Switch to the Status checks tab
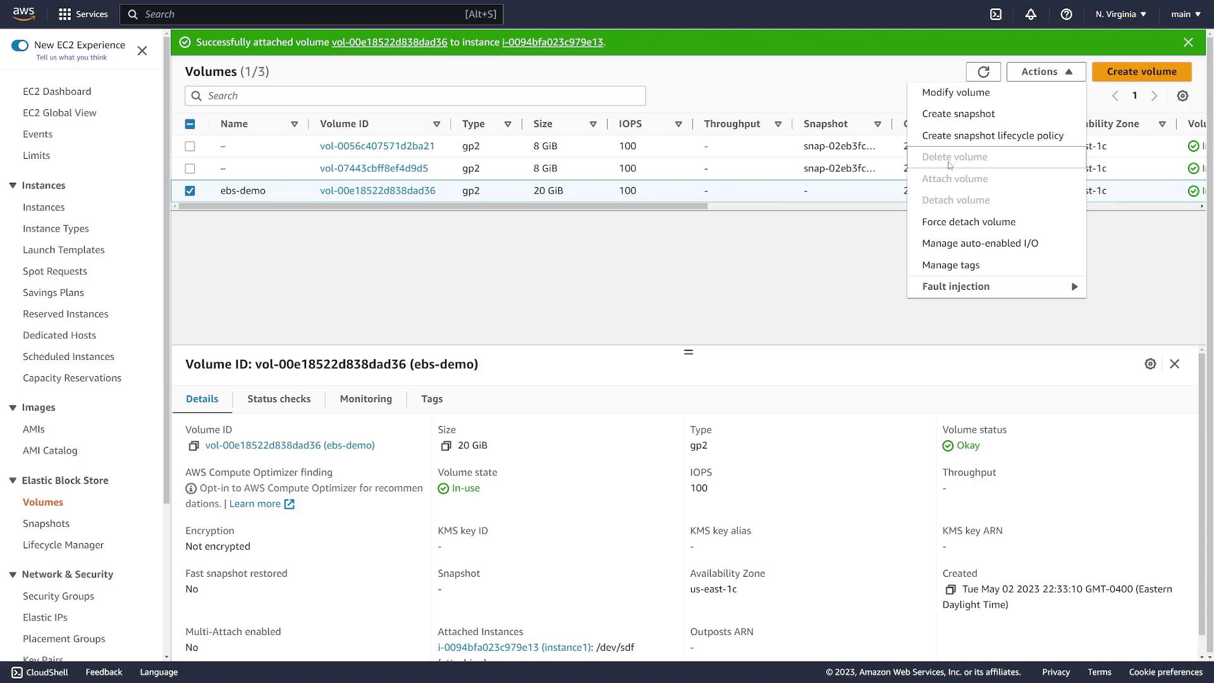 [x=279, y=398]
